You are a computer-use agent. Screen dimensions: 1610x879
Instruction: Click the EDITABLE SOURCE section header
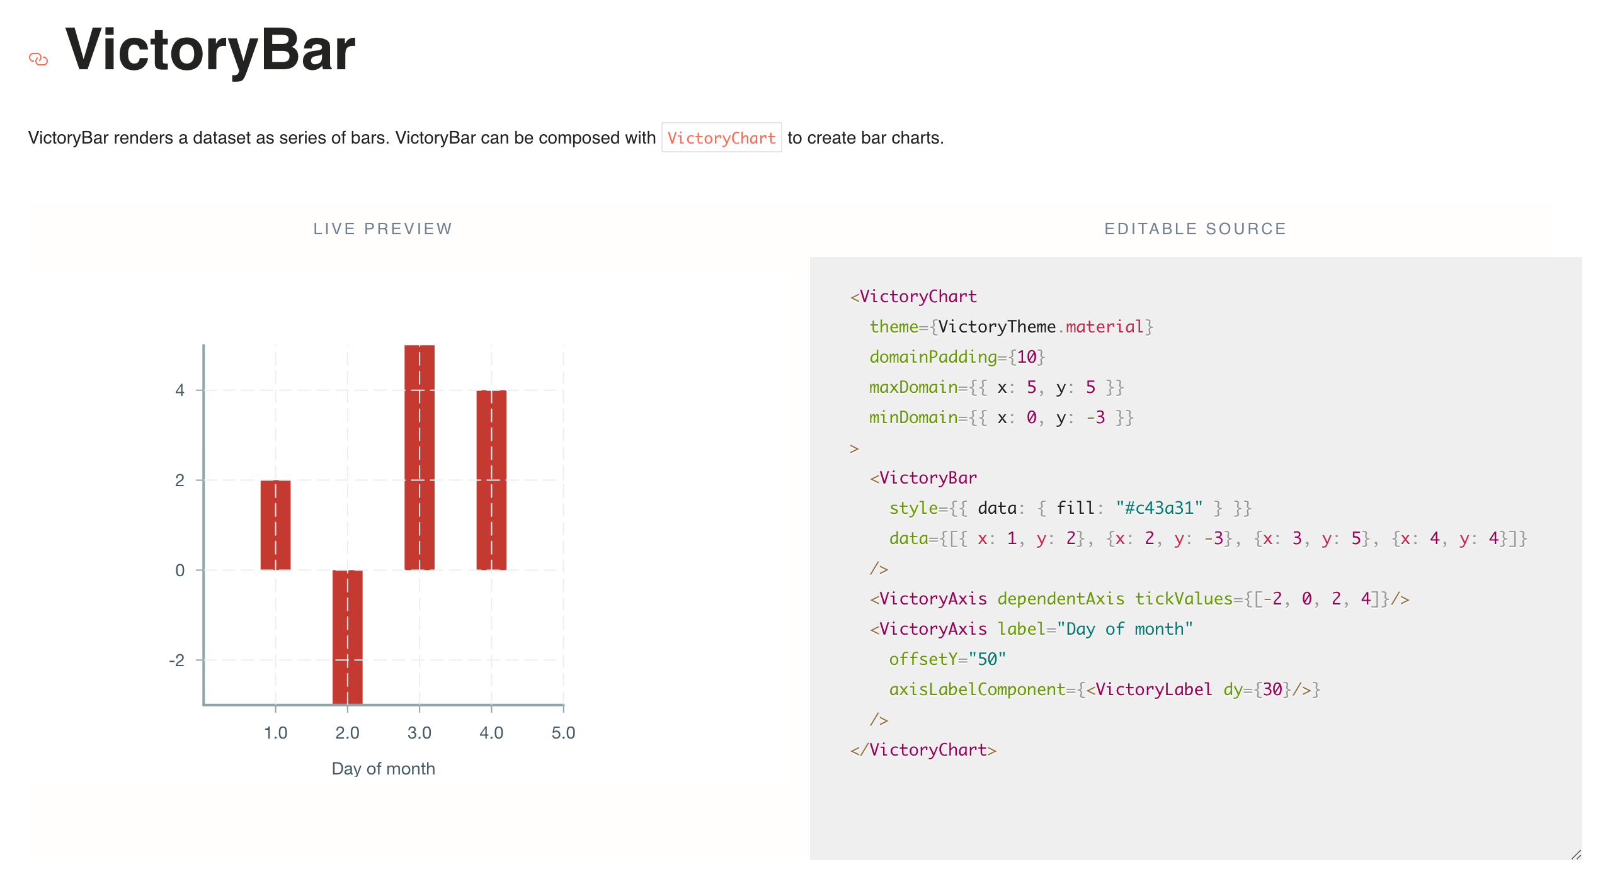pyautogui.click(x=1194, y=229)
